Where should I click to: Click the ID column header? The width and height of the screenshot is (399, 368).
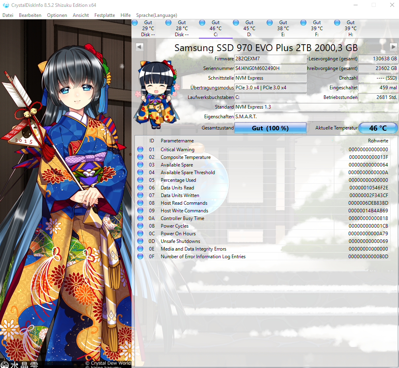coord(151,141)
